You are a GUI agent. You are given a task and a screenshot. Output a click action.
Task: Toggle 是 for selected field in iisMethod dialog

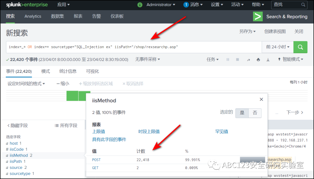242,113
